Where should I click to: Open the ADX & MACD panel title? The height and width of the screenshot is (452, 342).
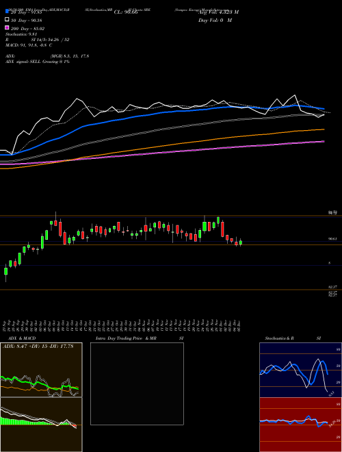22,338
